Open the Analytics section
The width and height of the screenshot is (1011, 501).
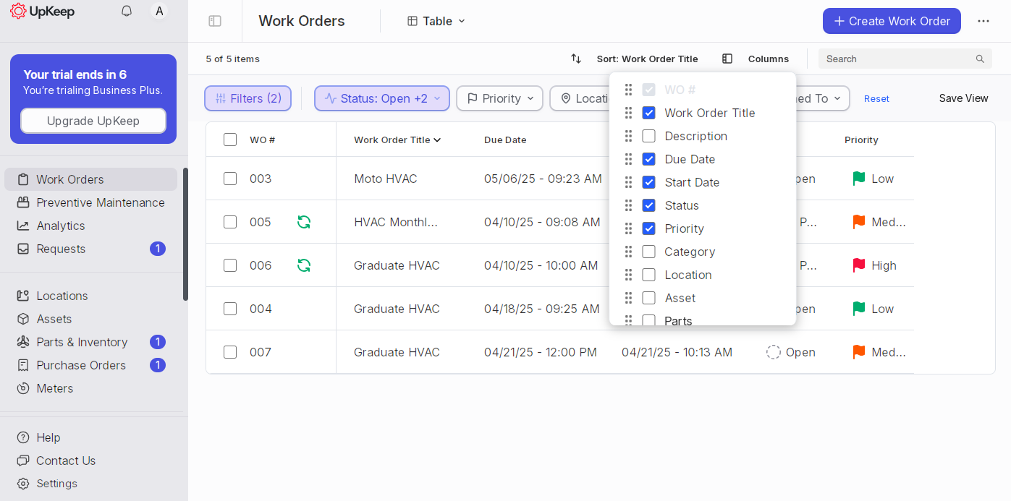(62, 226)
